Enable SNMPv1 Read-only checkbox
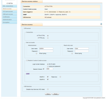The height and width of the screenshot is (99, 107). coord(60,77)
